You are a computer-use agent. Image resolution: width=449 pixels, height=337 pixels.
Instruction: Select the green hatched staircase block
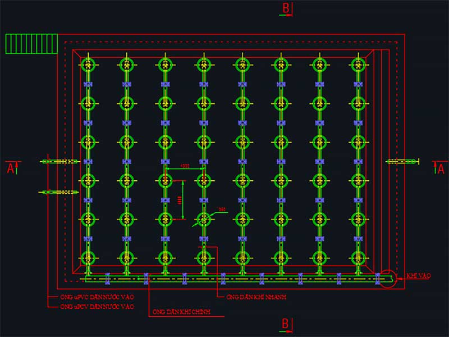pyautogui.click(x=31, y=44)
